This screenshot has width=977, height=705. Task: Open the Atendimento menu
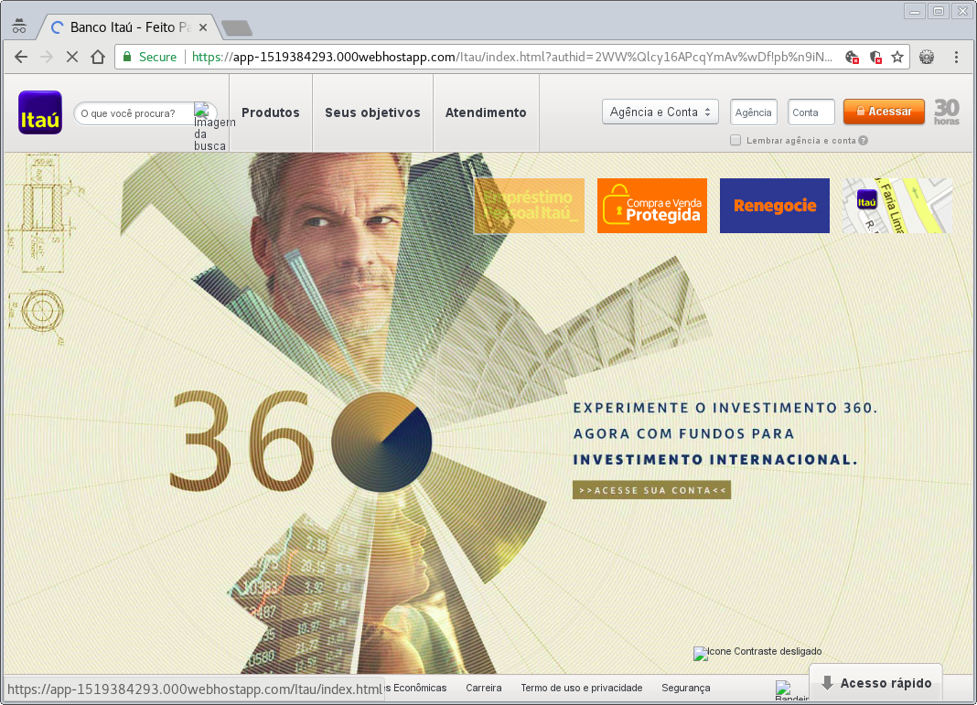tap(486, 112)
